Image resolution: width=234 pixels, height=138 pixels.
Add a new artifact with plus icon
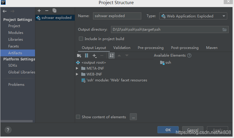pos(39,11)
